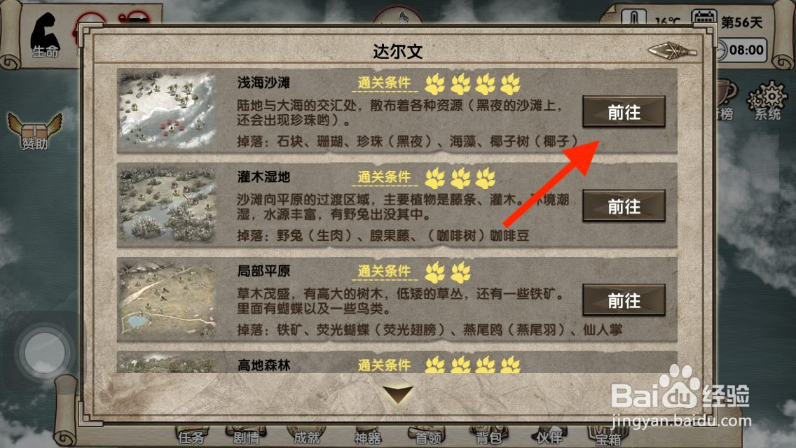Open 通关条件 for 浅海沙滩

[x=384, y=83]
